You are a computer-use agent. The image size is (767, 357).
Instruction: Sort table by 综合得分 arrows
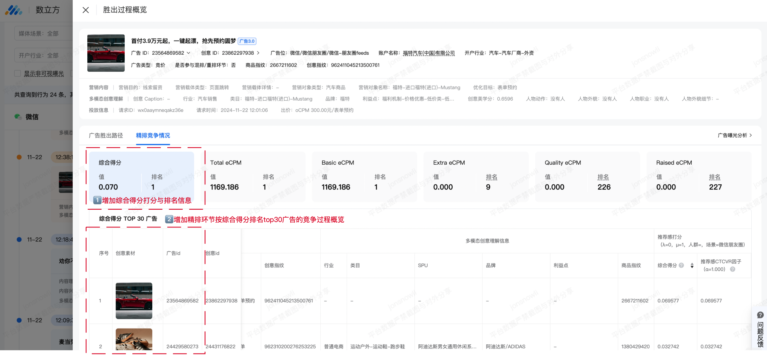pyautogui.click(x=692, y=266)
